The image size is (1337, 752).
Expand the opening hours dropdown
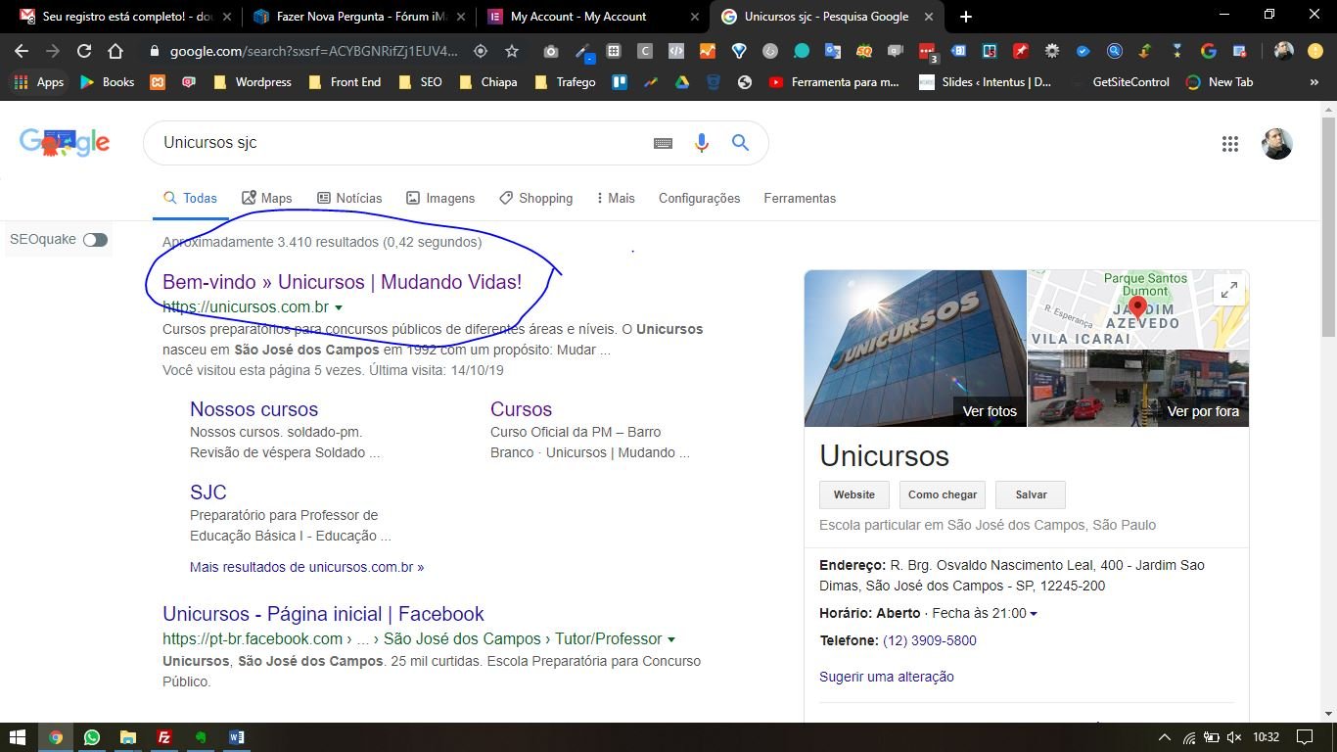(x=1034, y=614)
